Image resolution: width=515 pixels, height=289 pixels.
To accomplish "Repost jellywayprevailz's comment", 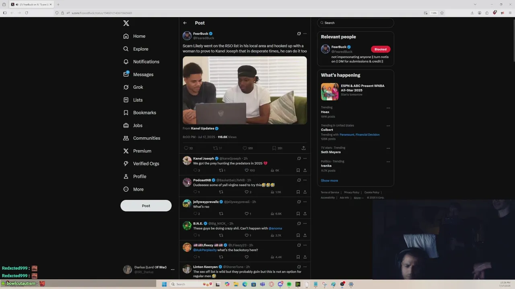I will (x=221, y=214).
